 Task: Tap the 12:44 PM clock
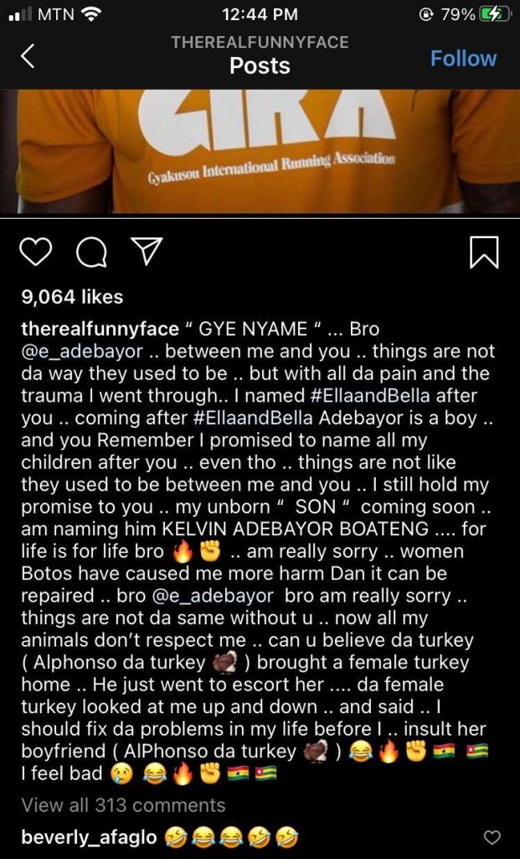(x=260, y=14)
